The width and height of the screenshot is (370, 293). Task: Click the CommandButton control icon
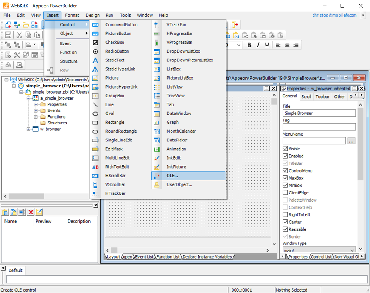pos(95,25)
